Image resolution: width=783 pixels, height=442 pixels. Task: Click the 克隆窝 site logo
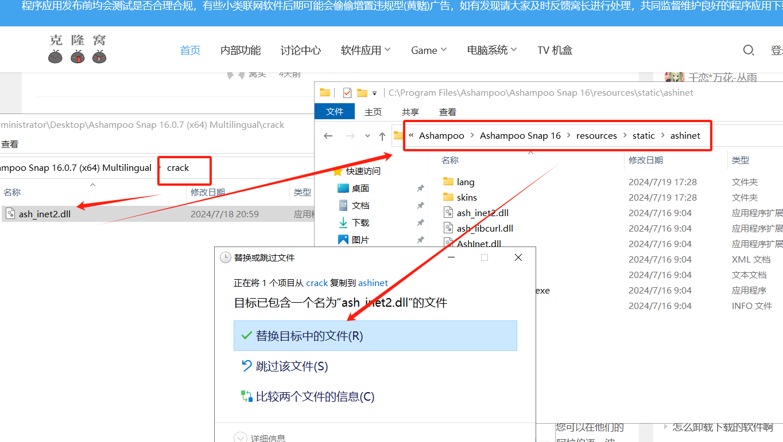(77, 49)
